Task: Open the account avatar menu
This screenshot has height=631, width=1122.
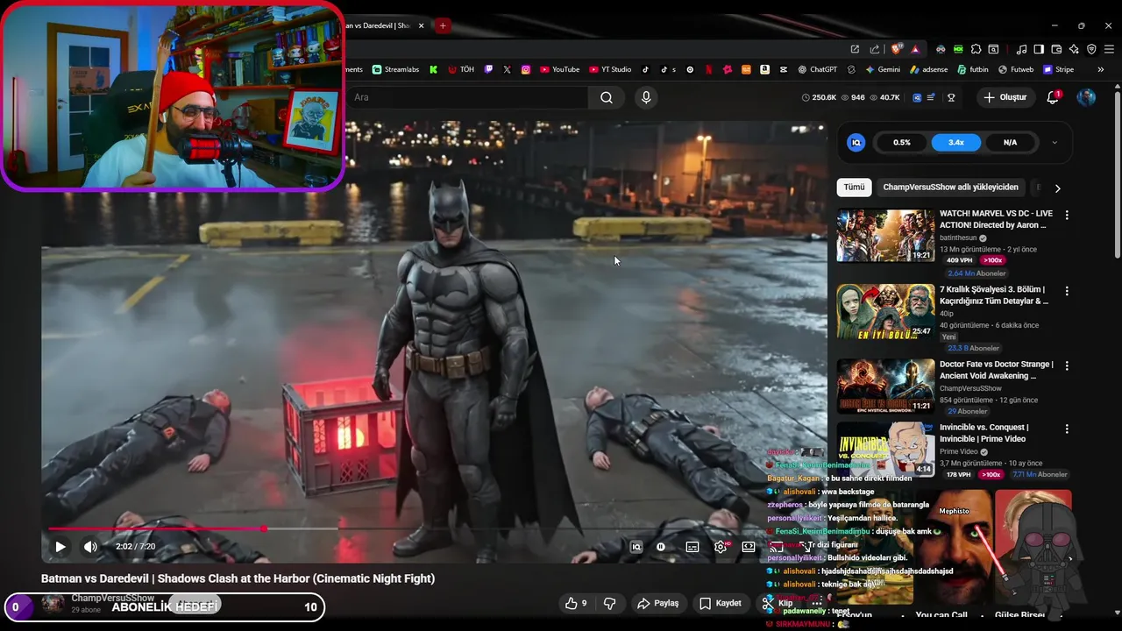Action: click(x=1086, y=97)
